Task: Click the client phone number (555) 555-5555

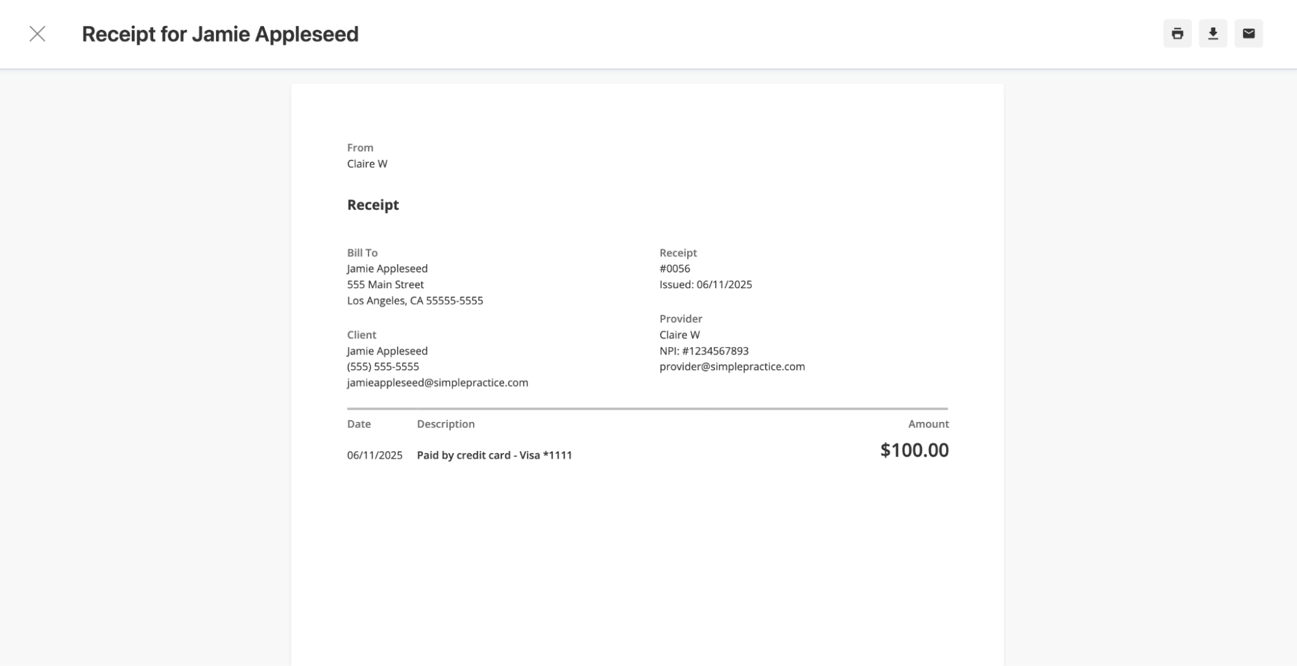Action: pyautogui.click(x=383, y=366)
